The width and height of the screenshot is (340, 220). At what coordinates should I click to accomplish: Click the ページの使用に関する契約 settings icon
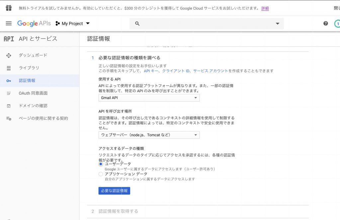(9, 118)
